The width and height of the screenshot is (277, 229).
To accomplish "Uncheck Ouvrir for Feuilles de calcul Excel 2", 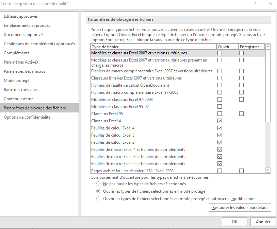I will click(x=219, y=142).
